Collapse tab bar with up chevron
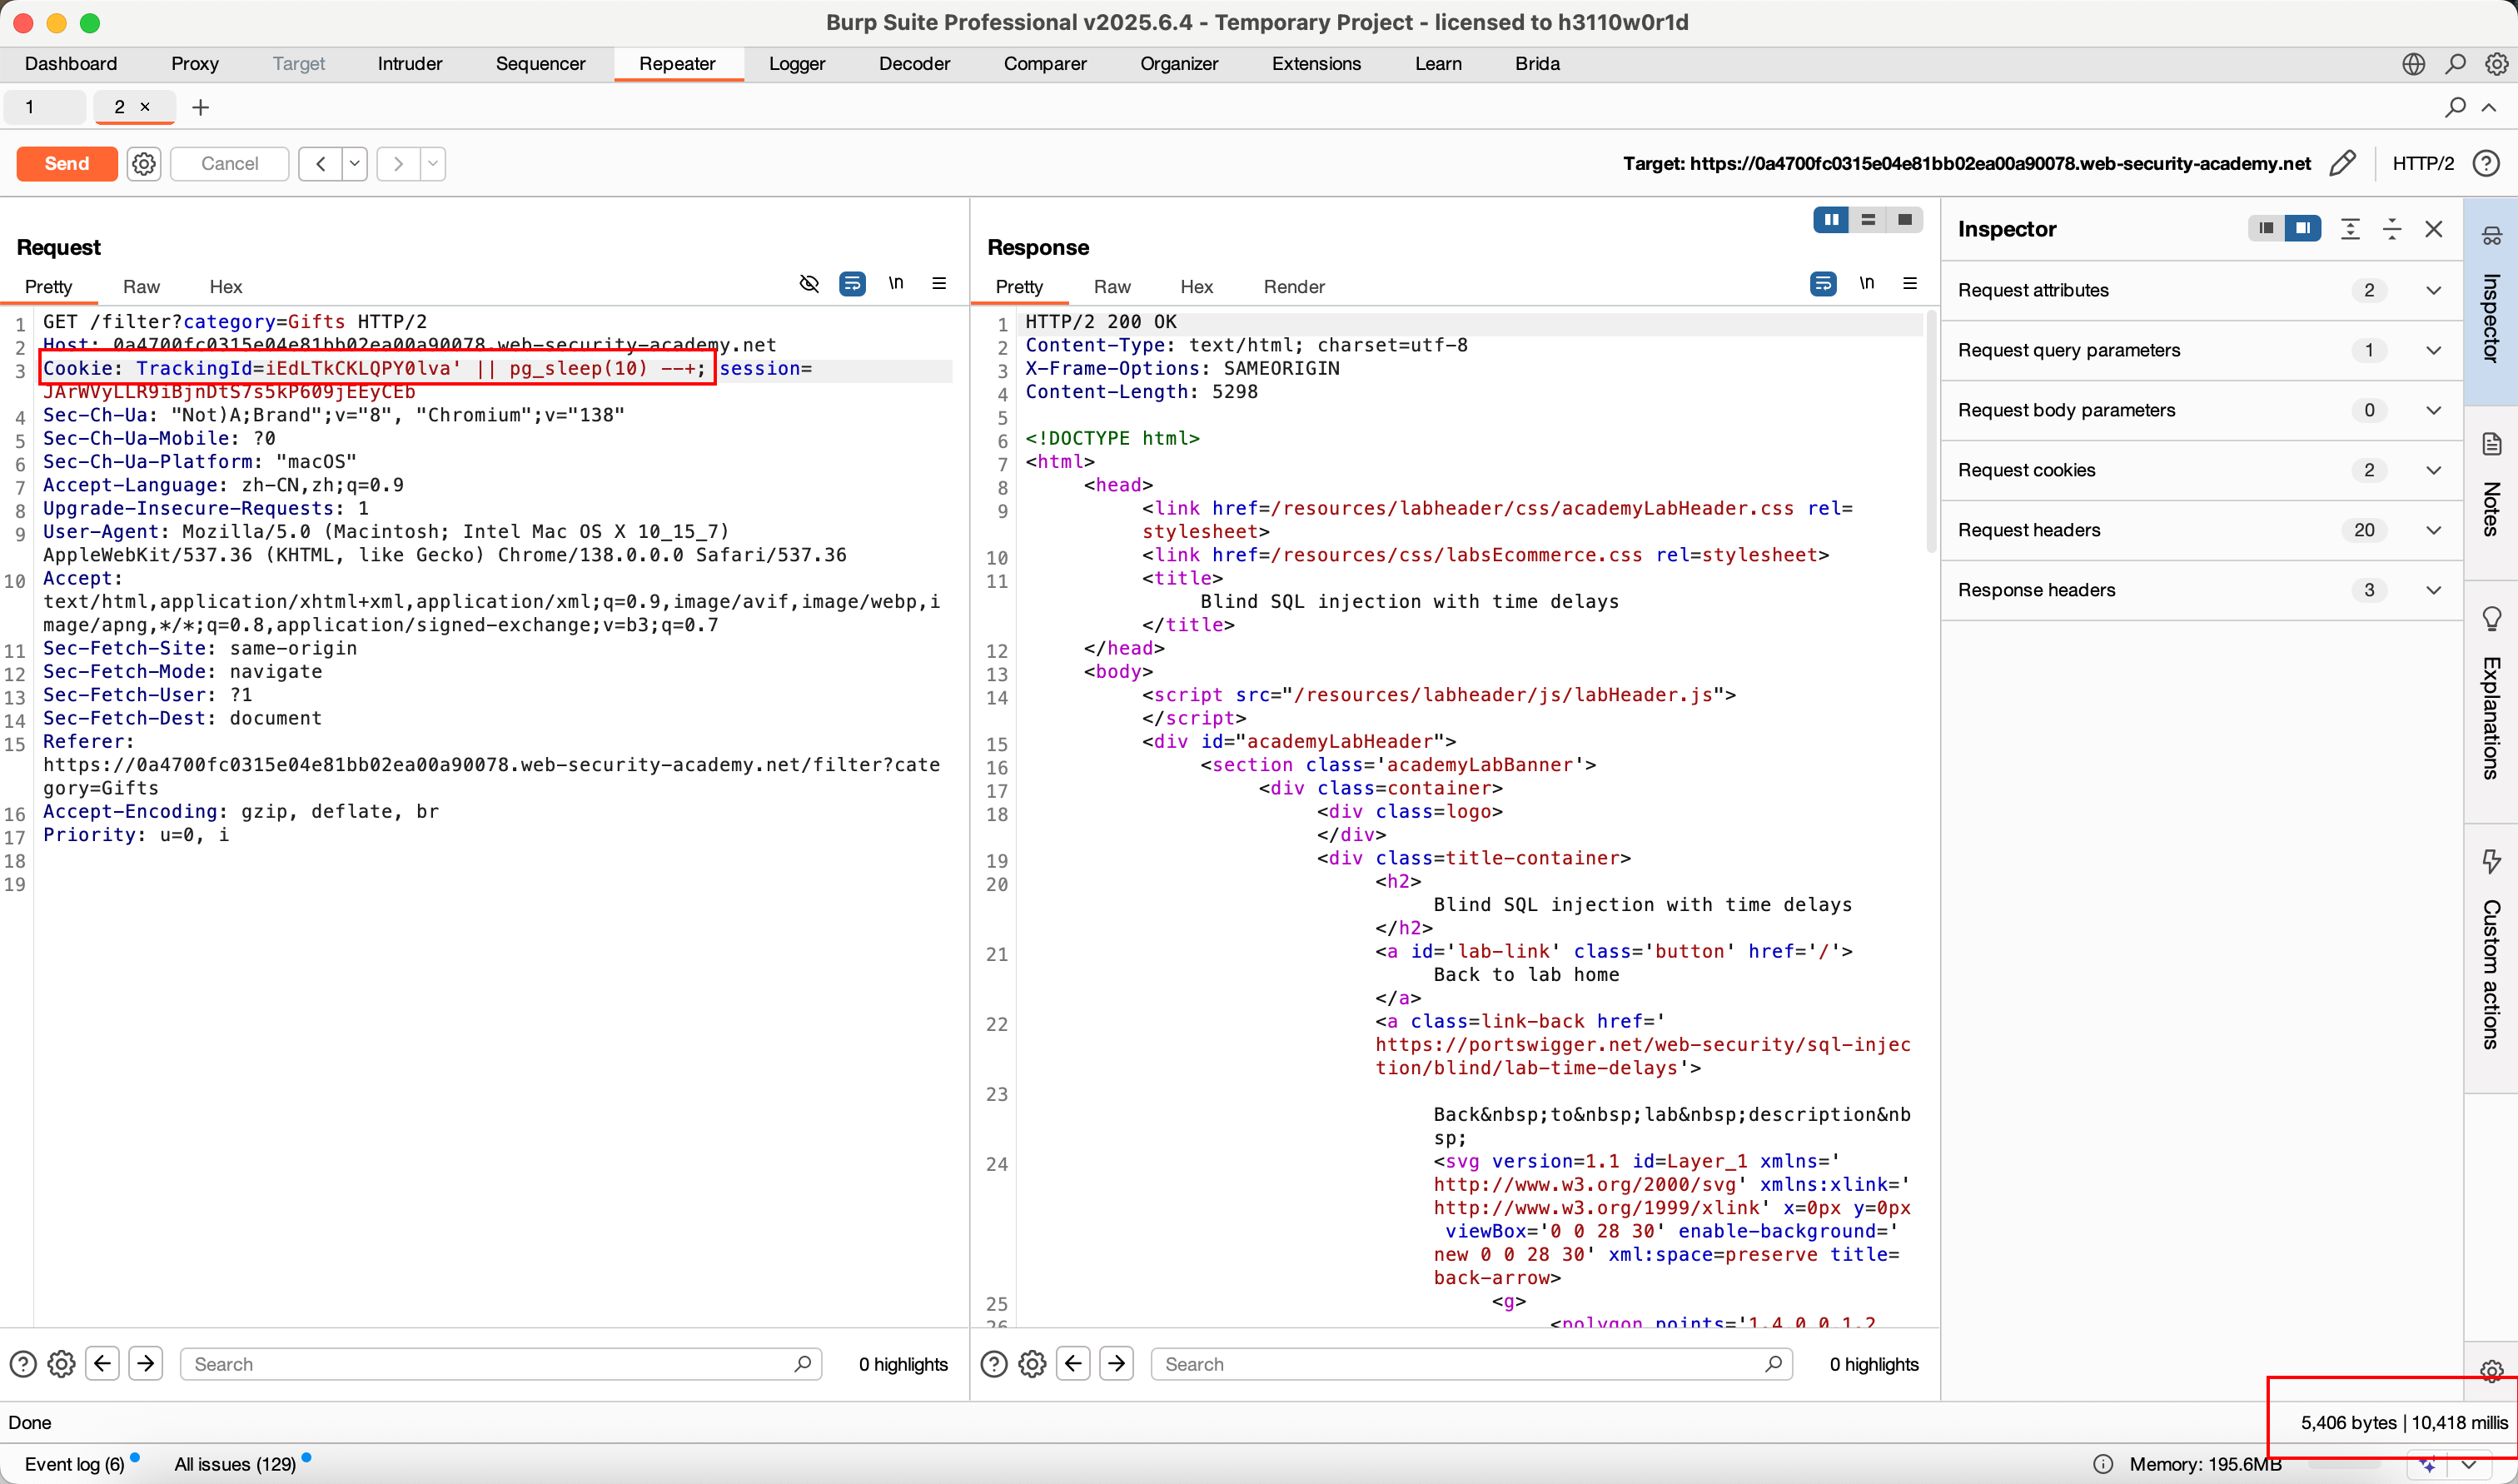 (x=2489, y=107)
